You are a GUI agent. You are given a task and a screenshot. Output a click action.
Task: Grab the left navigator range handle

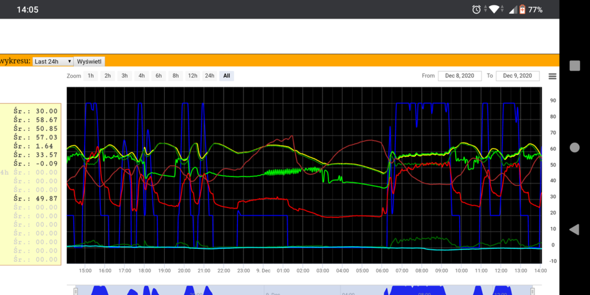(x=75, y=291)
